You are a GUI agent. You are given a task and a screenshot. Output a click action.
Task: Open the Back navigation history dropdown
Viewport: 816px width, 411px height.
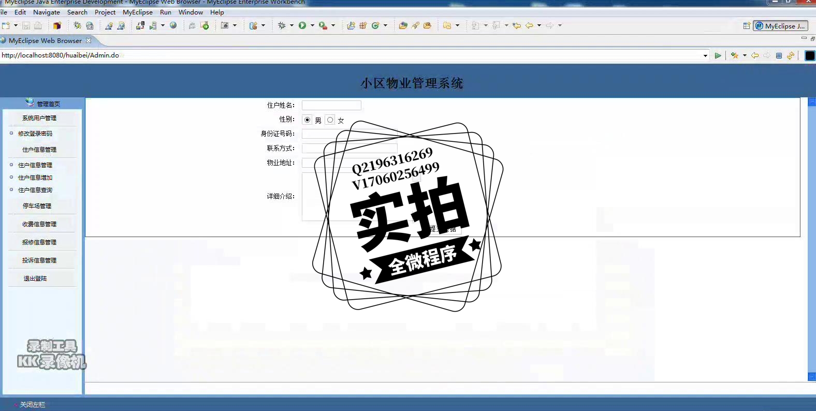[539, 25]
